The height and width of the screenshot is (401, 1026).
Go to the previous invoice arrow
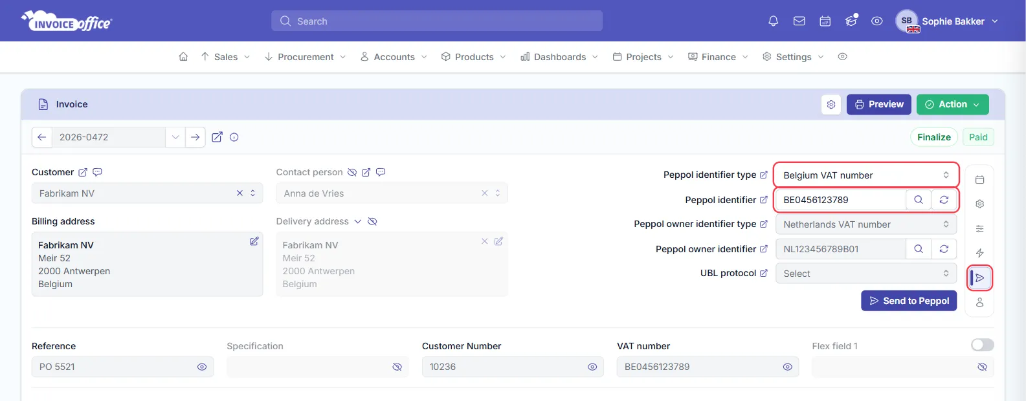coord(41,137)
